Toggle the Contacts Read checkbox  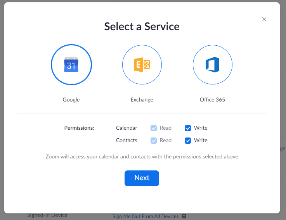[x=154, y=141]
